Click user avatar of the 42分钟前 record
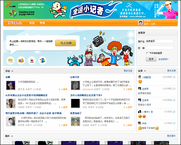This screenshot has width=181, height=145. pos(140,100)
